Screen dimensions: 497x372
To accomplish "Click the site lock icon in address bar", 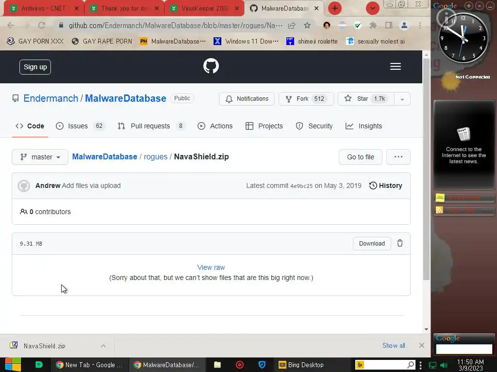I will pos(61,25).
